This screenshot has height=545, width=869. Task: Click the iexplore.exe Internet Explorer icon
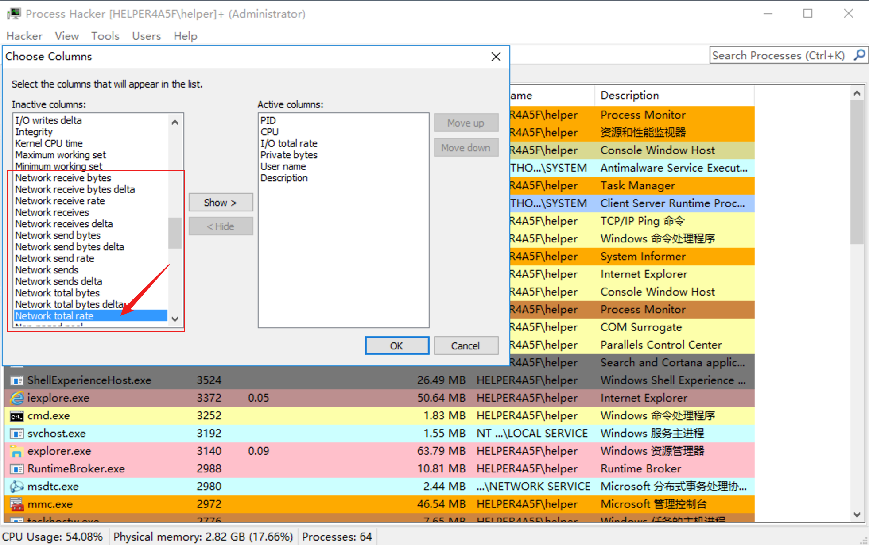coord(17,398)
